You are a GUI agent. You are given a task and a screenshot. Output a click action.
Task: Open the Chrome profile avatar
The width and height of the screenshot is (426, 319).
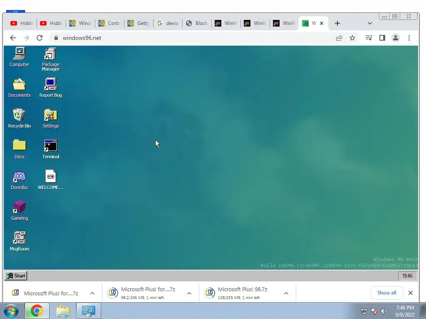point(396,38)
